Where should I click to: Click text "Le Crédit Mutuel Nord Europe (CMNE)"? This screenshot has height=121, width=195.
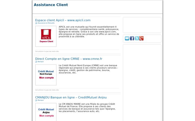(79, 65)
